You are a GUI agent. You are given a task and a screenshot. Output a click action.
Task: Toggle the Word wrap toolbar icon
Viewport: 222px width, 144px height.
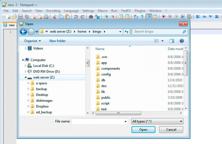coord(136,17)
